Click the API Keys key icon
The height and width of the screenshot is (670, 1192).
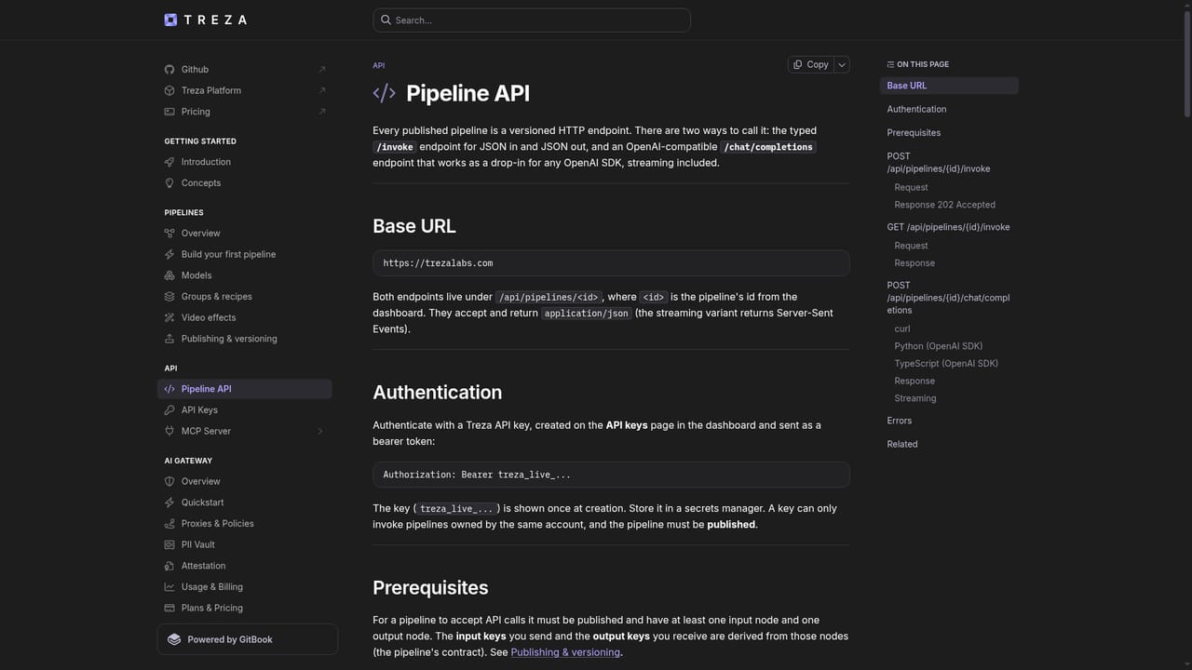pos(169,410)
